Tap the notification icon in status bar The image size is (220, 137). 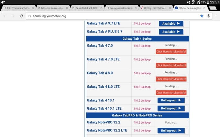[3, 2]
